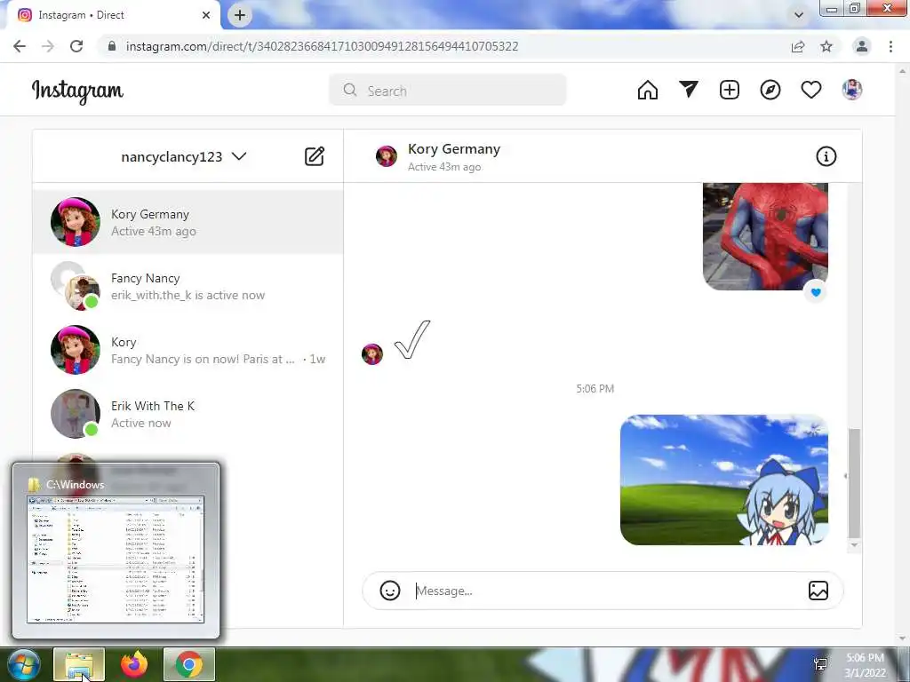Share this page icon in address bar
This screenshot has width=910, height=682.
[x=798, y=46]
